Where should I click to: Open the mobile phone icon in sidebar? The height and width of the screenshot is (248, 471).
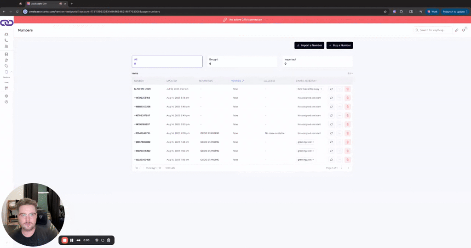tap(6, 72)
